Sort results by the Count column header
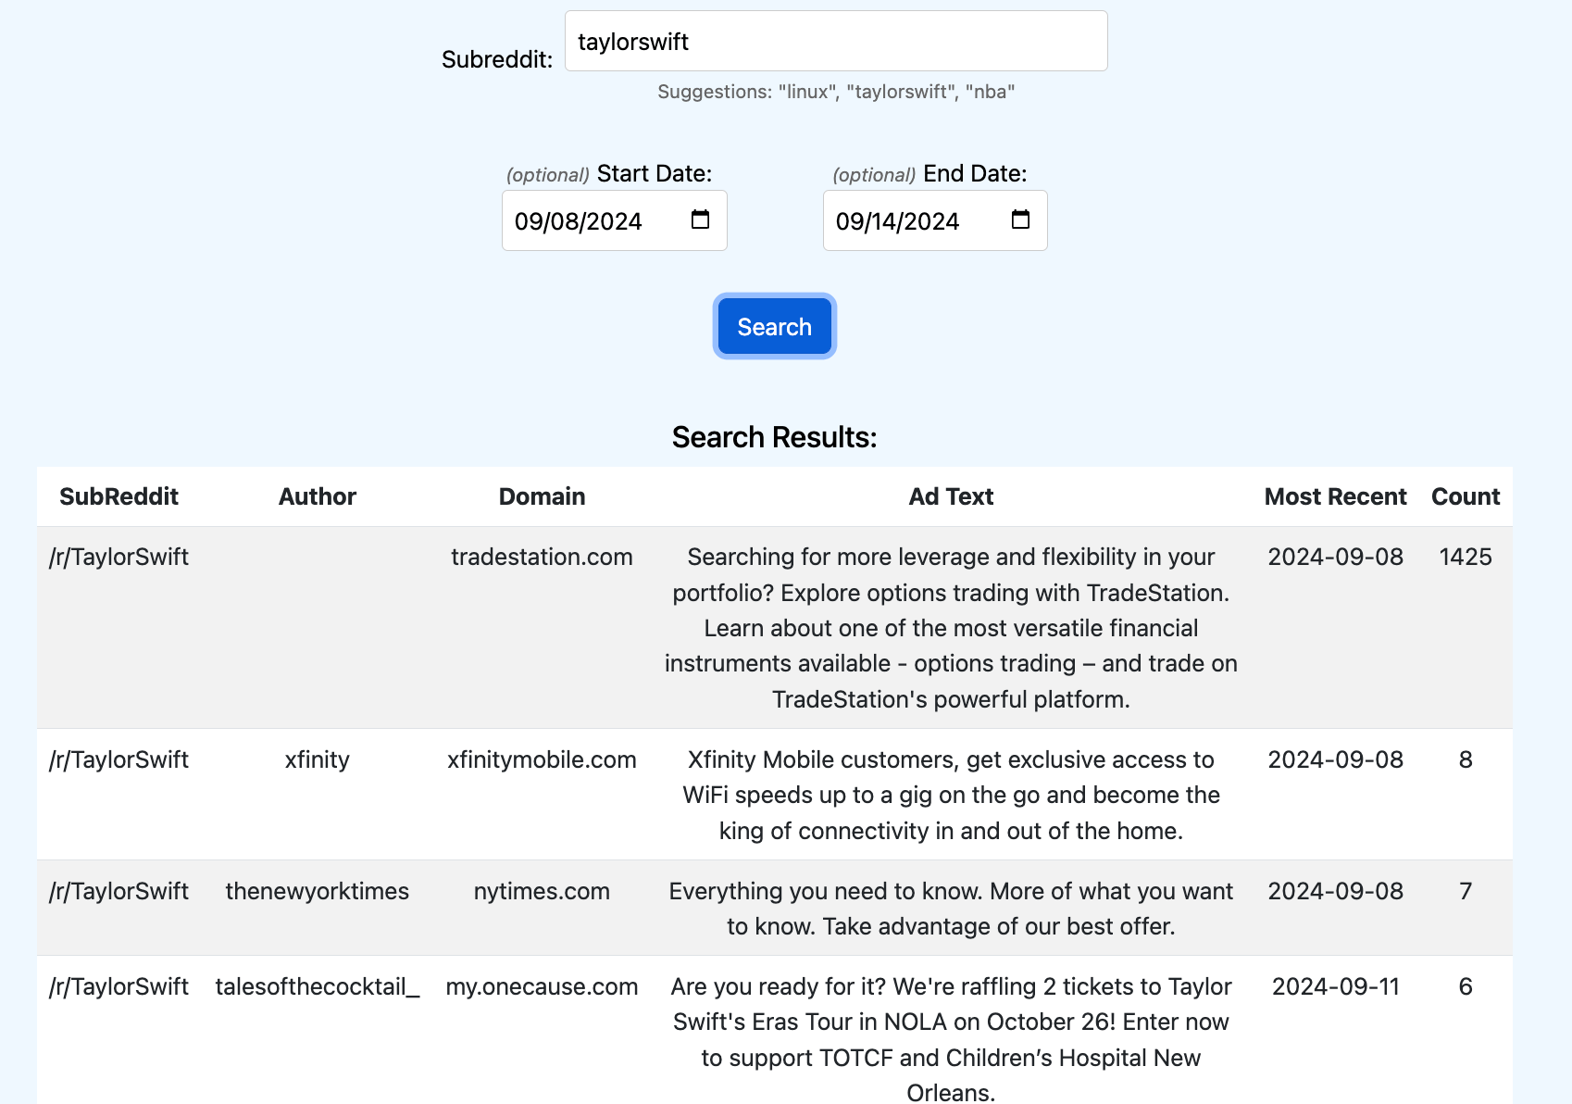The width and height of the screenshot is (1572, 1104). [1466, 496]
